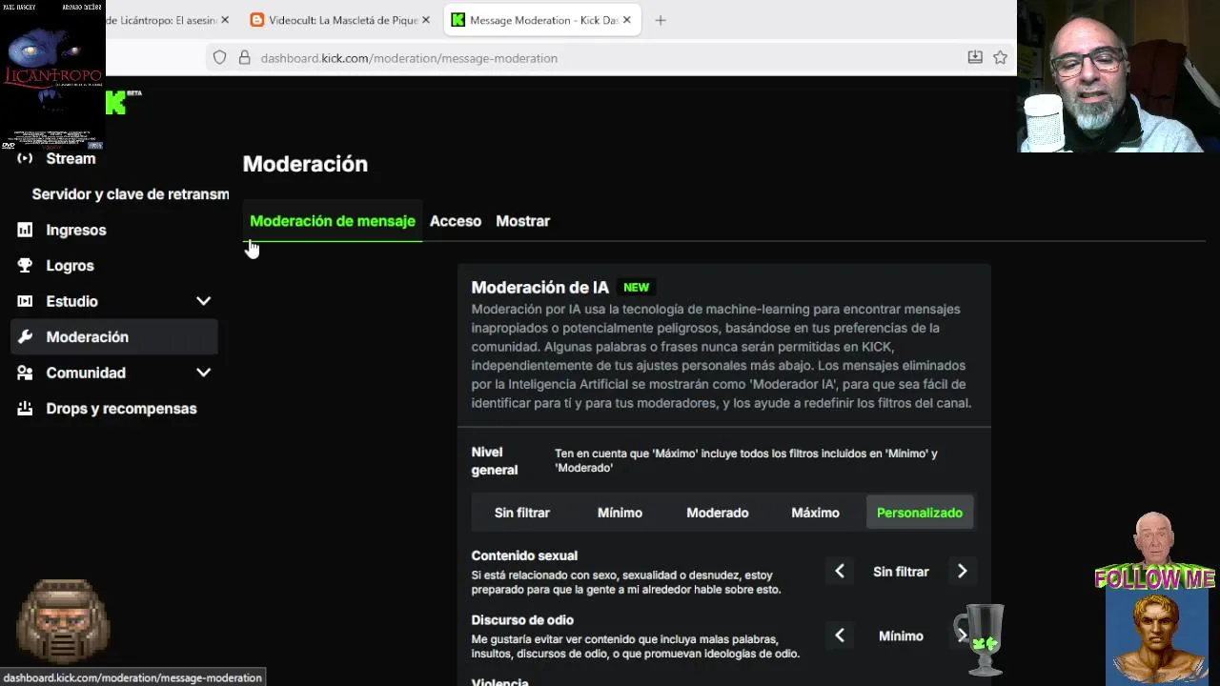This screenshot has width=1220, height=686.
Task: Close the Licántropo browser tab
Action: pos(225,20)
